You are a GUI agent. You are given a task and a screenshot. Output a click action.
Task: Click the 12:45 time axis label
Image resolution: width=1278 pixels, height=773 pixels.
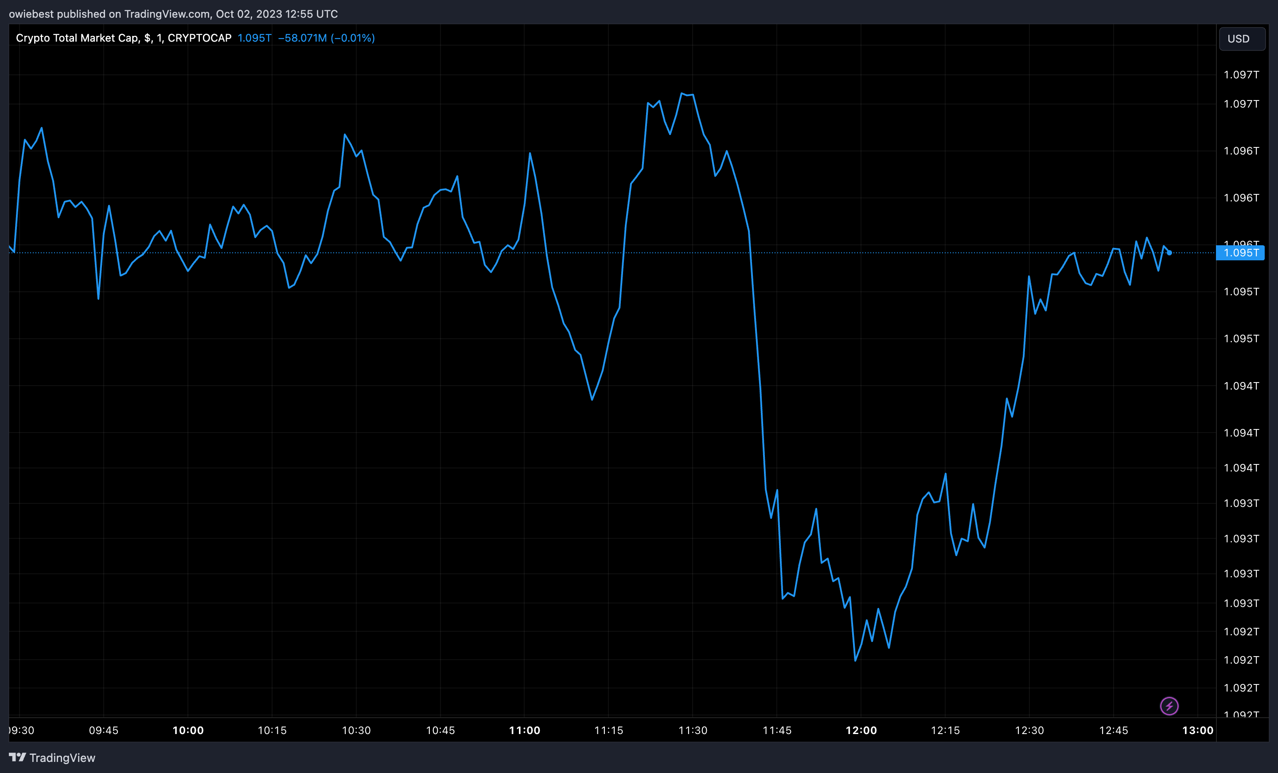tap(1114, 730)
